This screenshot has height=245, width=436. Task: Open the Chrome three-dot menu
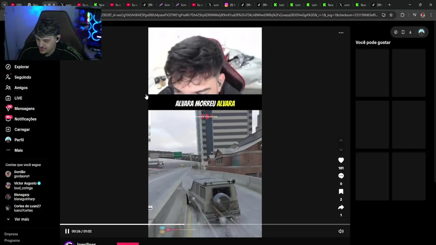pos(431,15)
